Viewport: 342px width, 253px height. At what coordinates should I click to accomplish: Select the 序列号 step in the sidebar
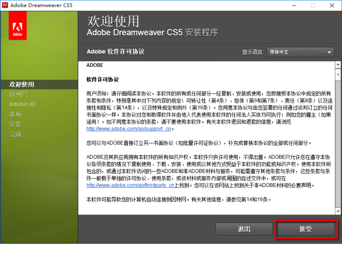point(18,94)
